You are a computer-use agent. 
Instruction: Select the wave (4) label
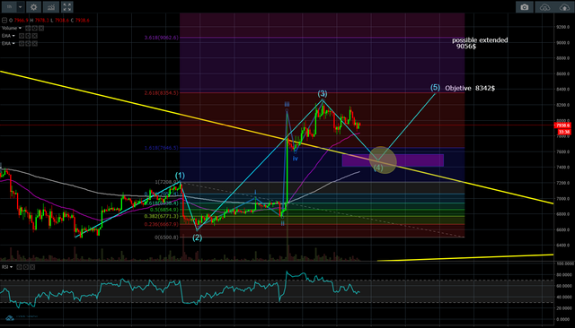tap(378, 168)
